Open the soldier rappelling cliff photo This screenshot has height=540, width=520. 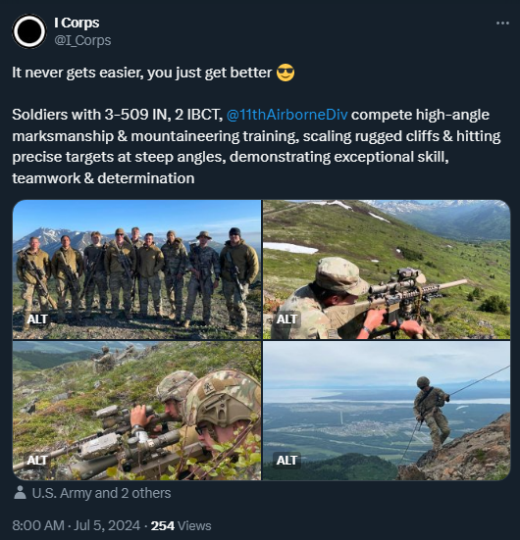tap(387, 411)
